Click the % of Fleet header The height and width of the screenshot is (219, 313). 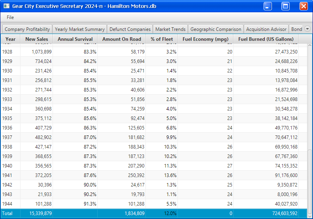(162, 39)
